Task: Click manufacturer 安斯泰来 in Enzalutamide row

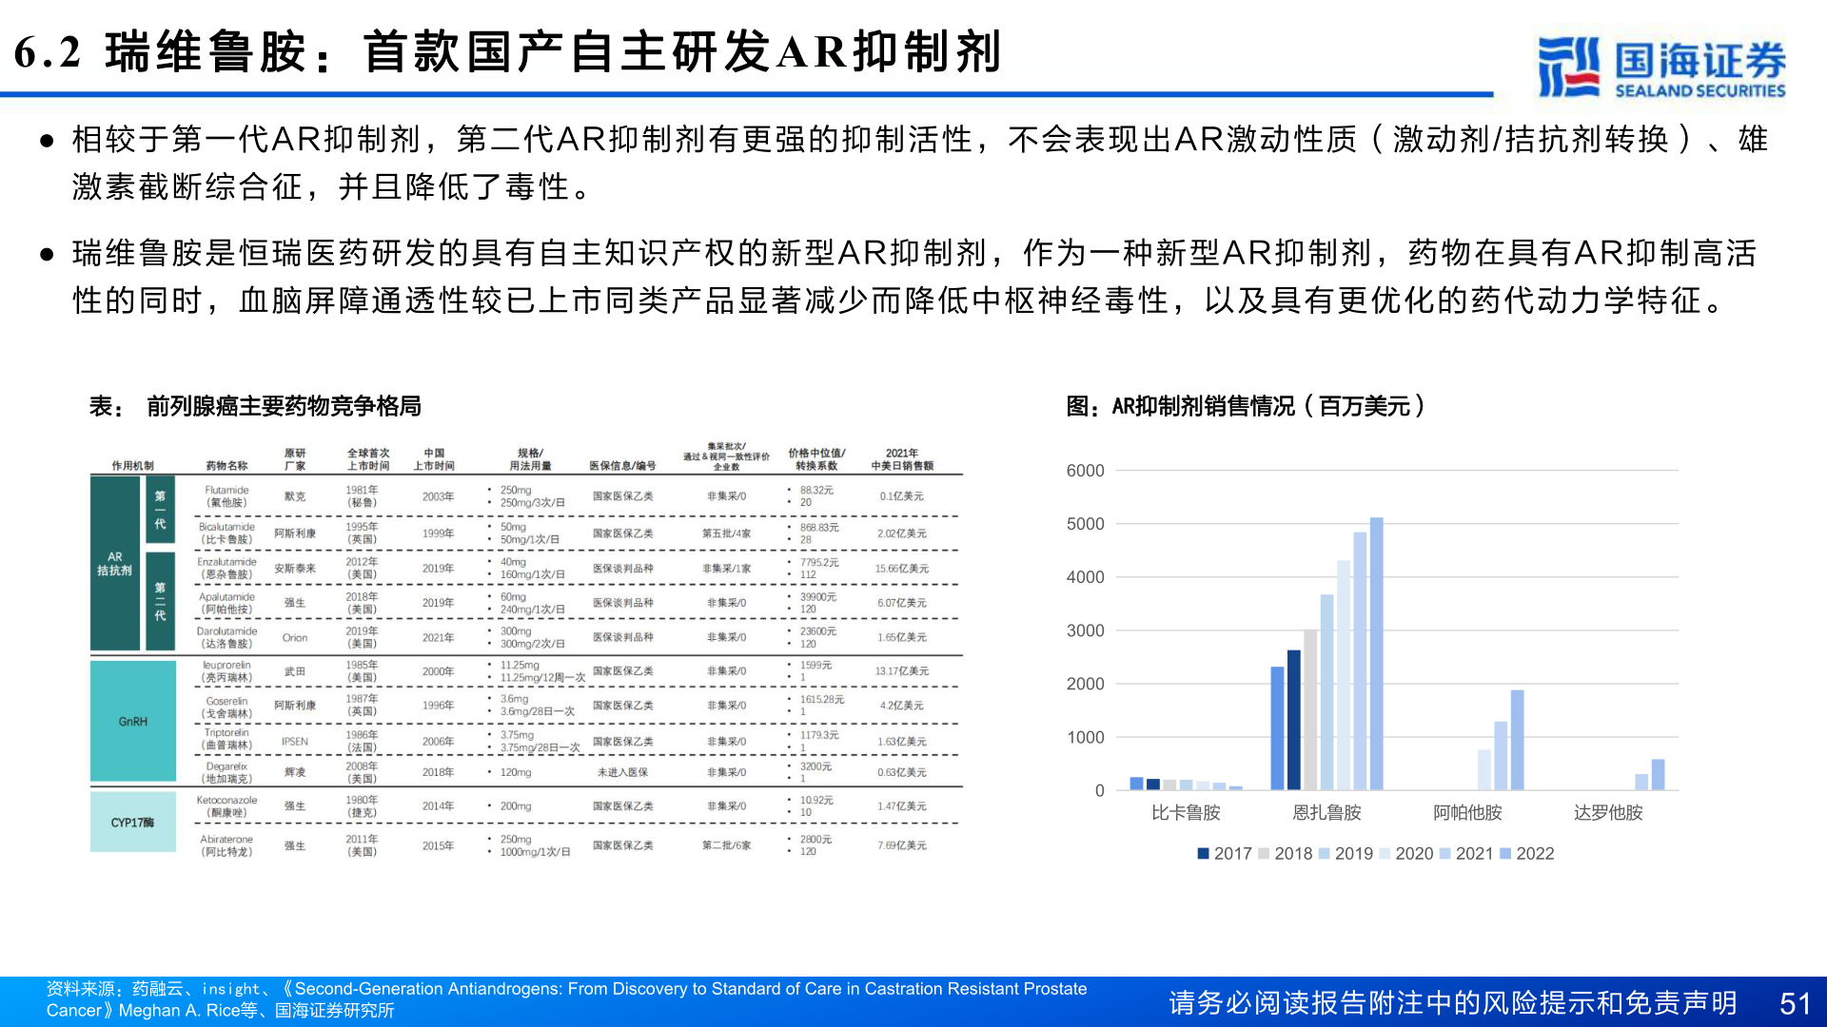Action: click(x=295, y=569)
